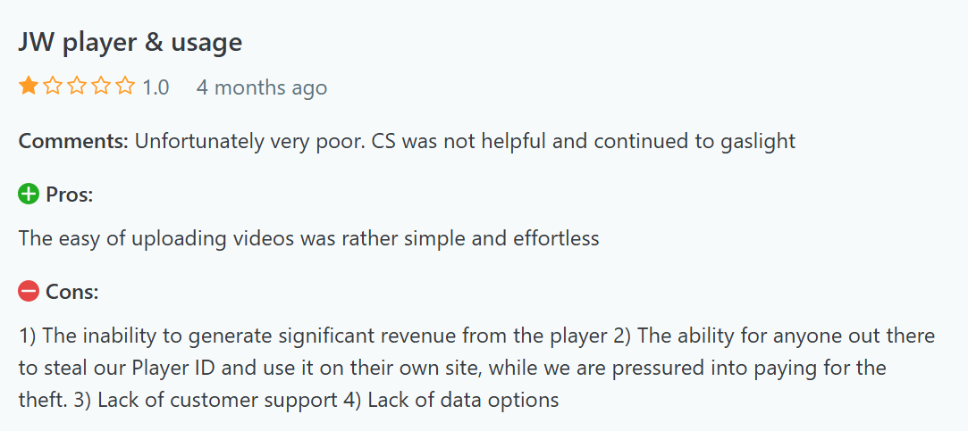
Task: Click the "Pros:" heading label
Action: pos(70,194)
